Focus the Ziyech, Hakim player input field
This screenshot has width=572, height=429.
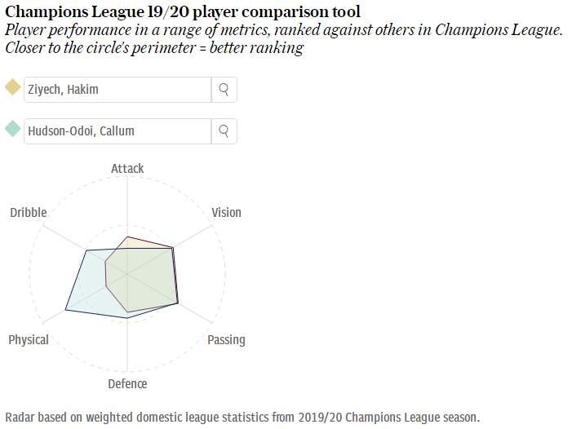(118, 90)
